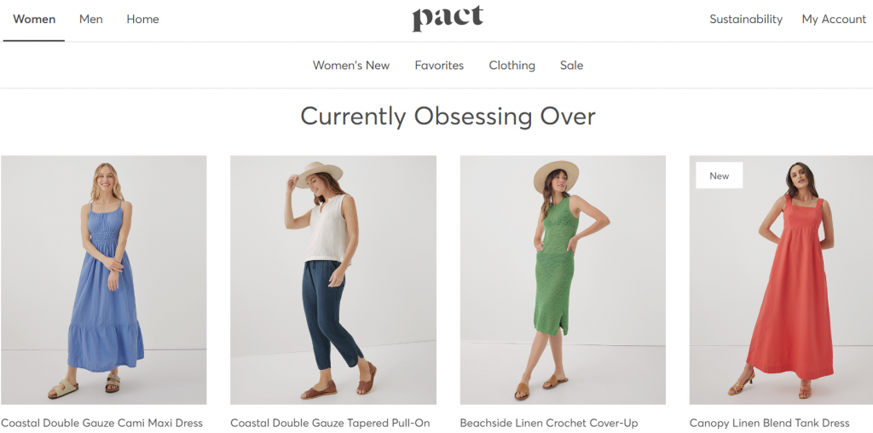Select the Favorites menu item
Screen dimensions: 873x433
[x=439, y=66]
